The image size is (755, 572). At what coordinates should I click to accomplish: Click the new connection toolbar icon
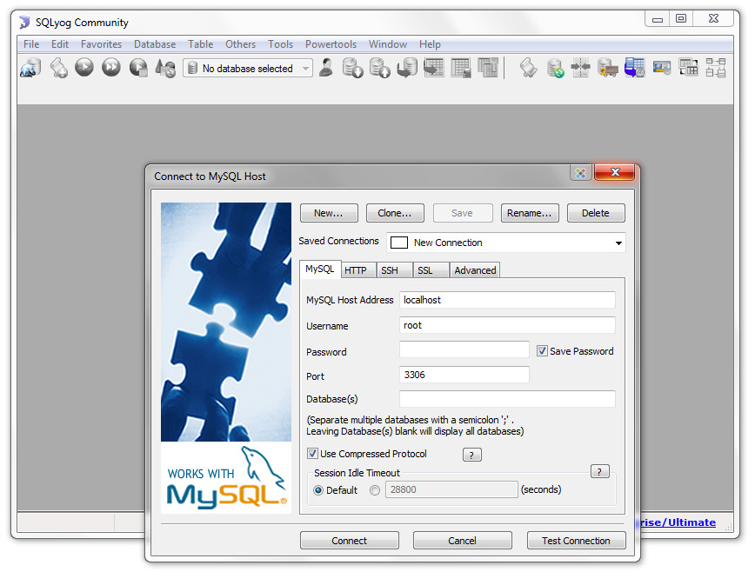(30, 67)
